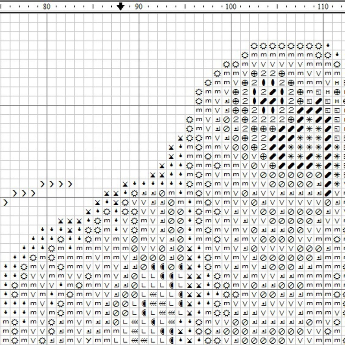This screenshot has height=345, width=345.
Task: Select the topmost thick diagonal slash symbol
Action: pos(272,92)
